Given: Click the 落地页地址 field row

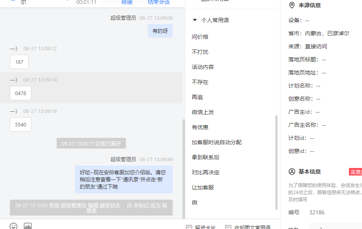Looking at the screenshot, I should tap(307, 73).
